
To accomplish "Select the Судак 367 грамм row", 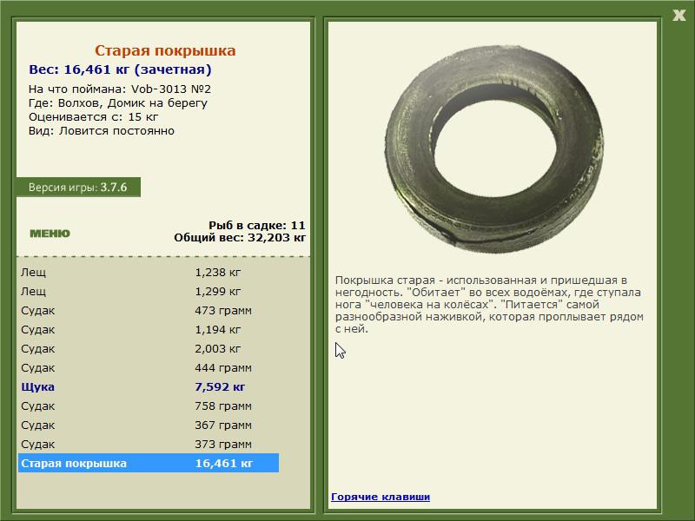I will click(149, 425).
